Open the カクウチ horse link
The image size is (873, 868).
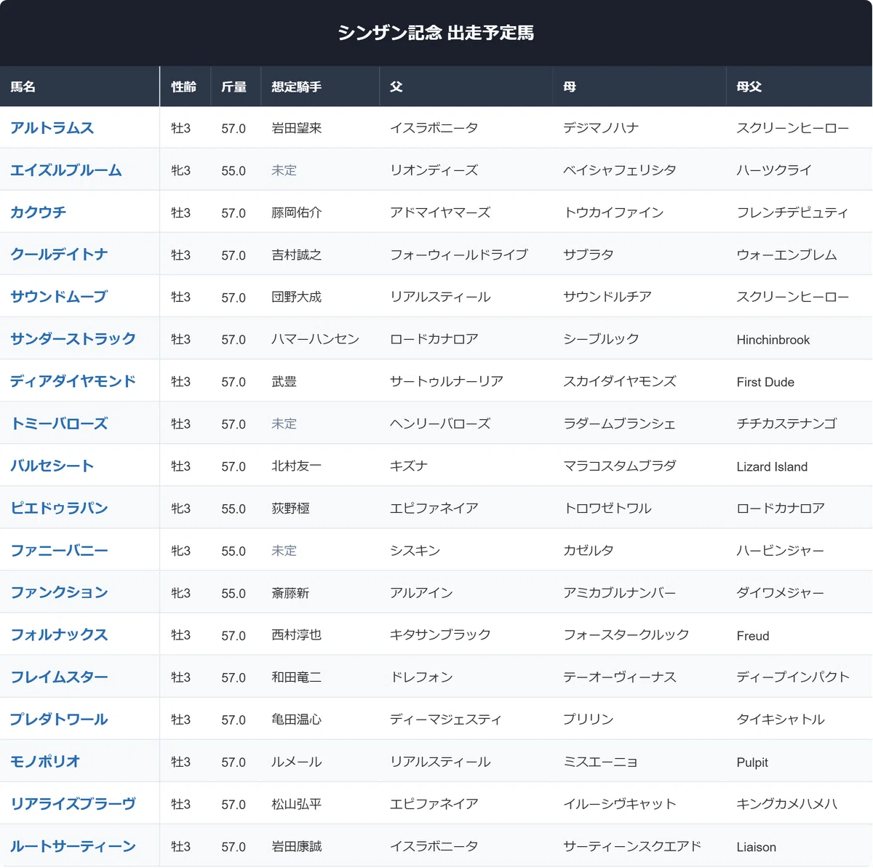pos(39,212)
